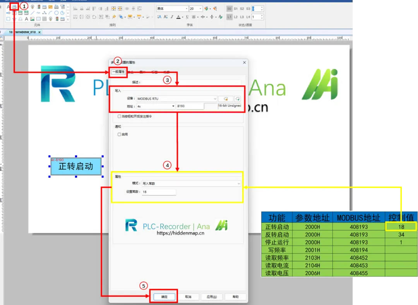Open the font name 黑体 dropdown

(x=186, y=9)
